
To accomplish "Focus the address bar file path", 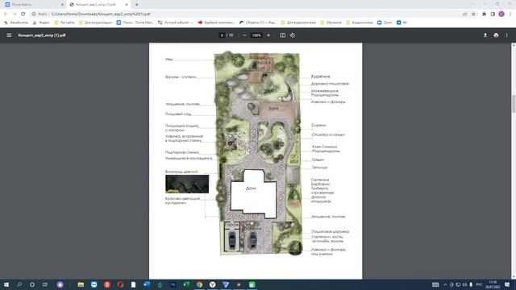I will click(101, 14).
